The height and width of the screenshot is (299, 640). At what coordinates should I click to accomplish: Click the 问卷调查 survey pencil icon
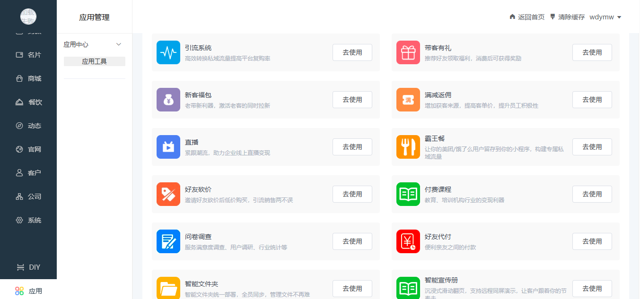(168, 241)
